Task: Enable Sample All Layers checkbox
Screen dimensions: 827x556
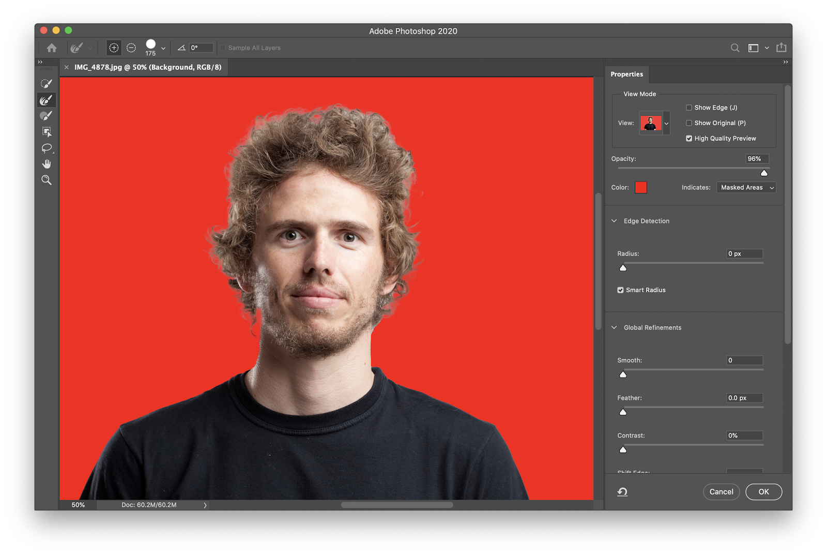Action: 223,48
